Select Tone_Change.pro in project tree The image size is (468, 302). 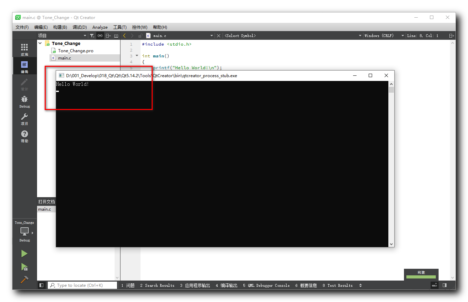click(76, 51)
